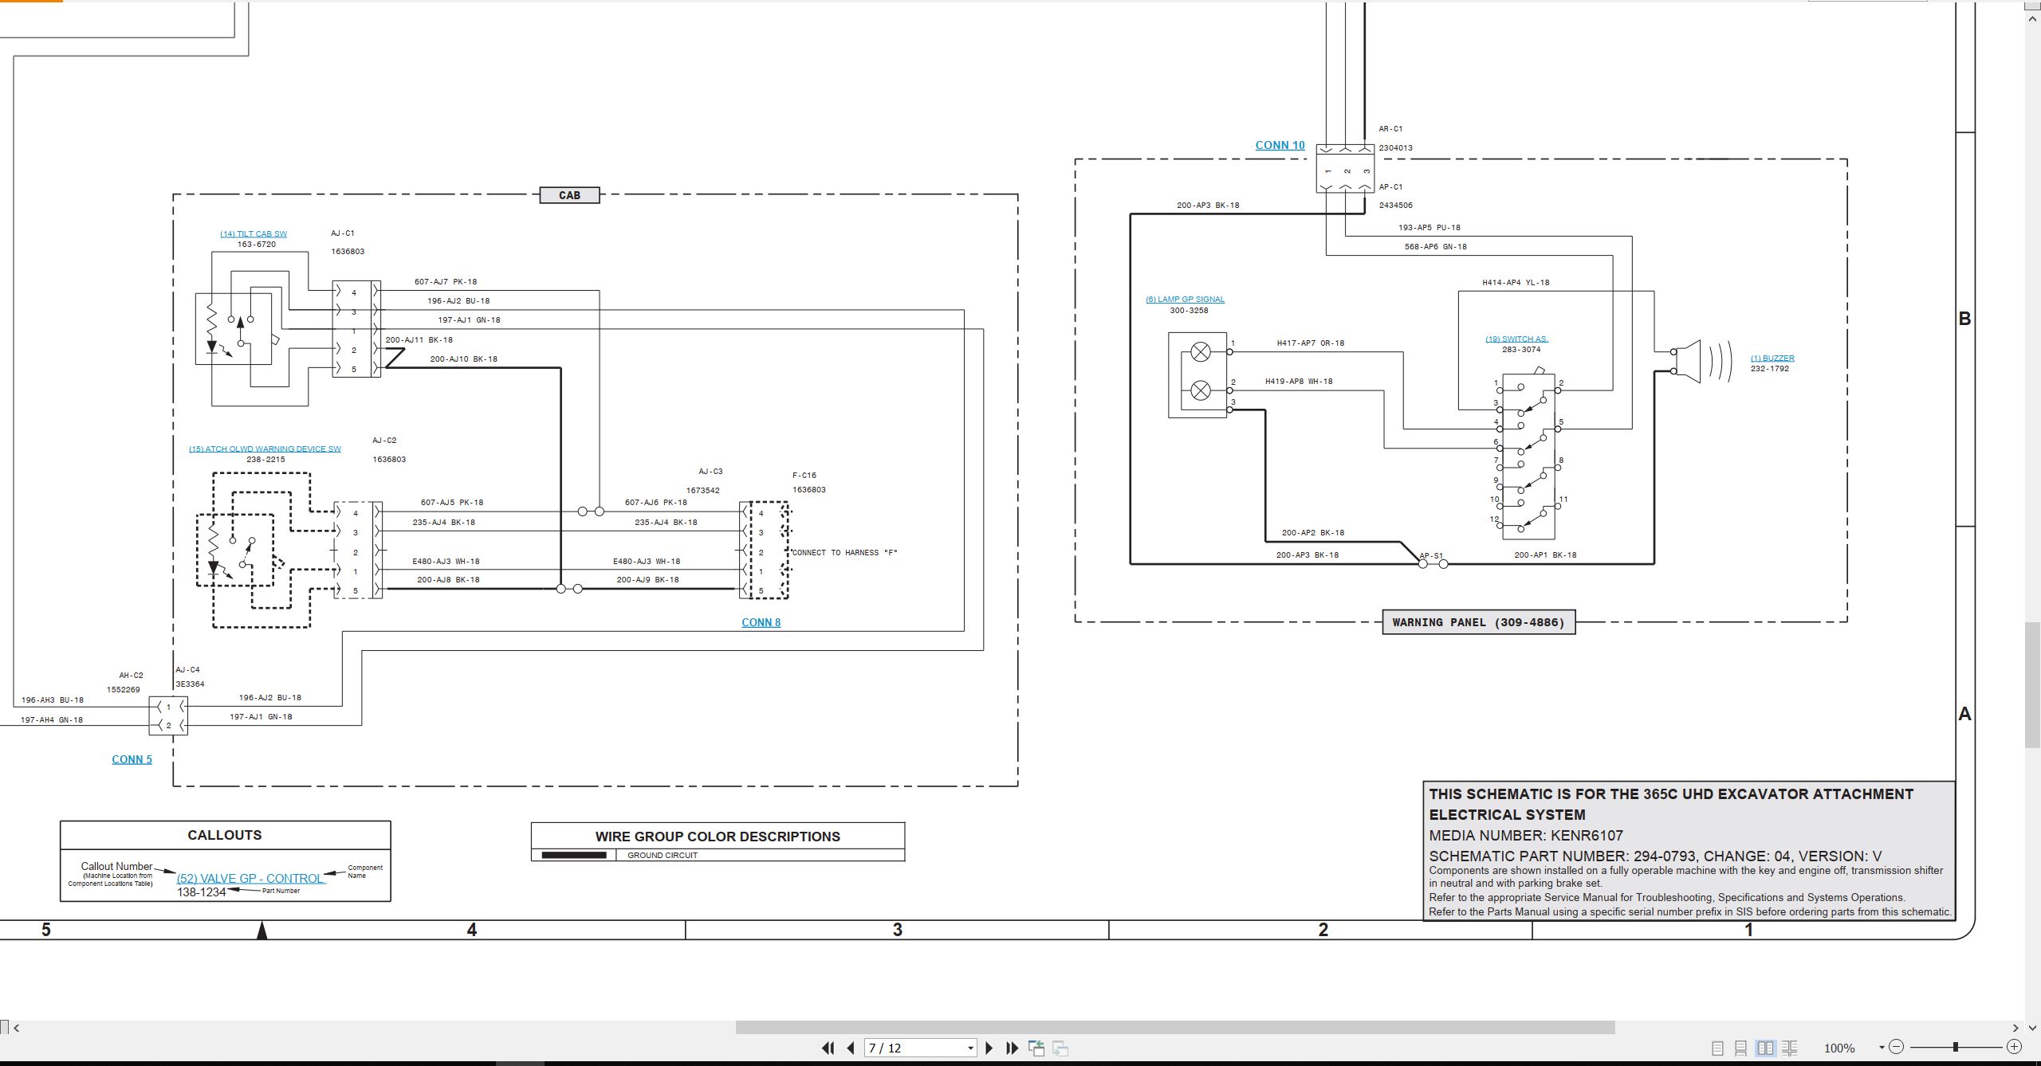Click the zoom out minus button
Image resolution: width=2041 pixels, height=1066 pixels.
pyautogui.click(x=1897, y=1047)
